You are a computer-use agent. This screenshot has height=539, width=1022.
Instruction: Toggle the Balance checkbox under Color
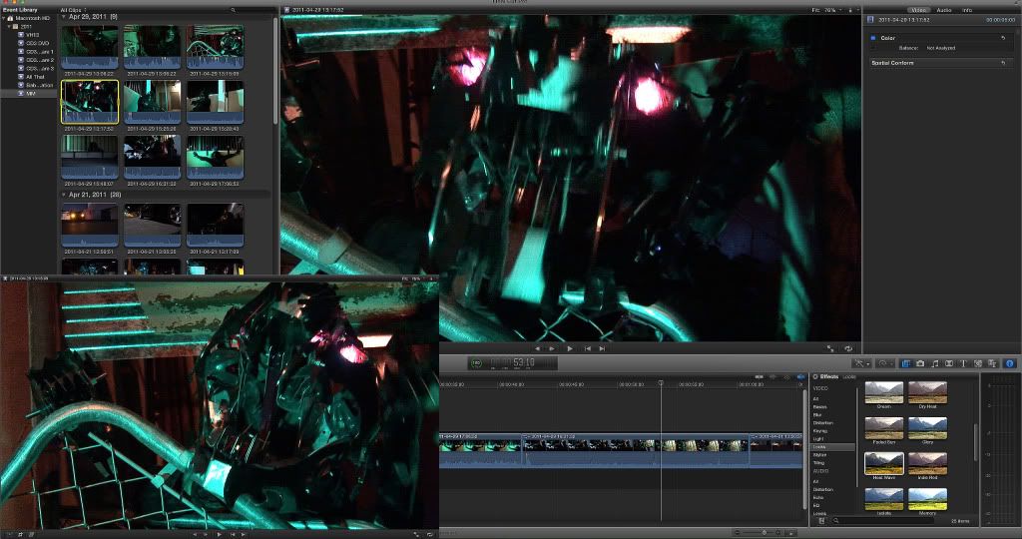[x=873, y=48]
